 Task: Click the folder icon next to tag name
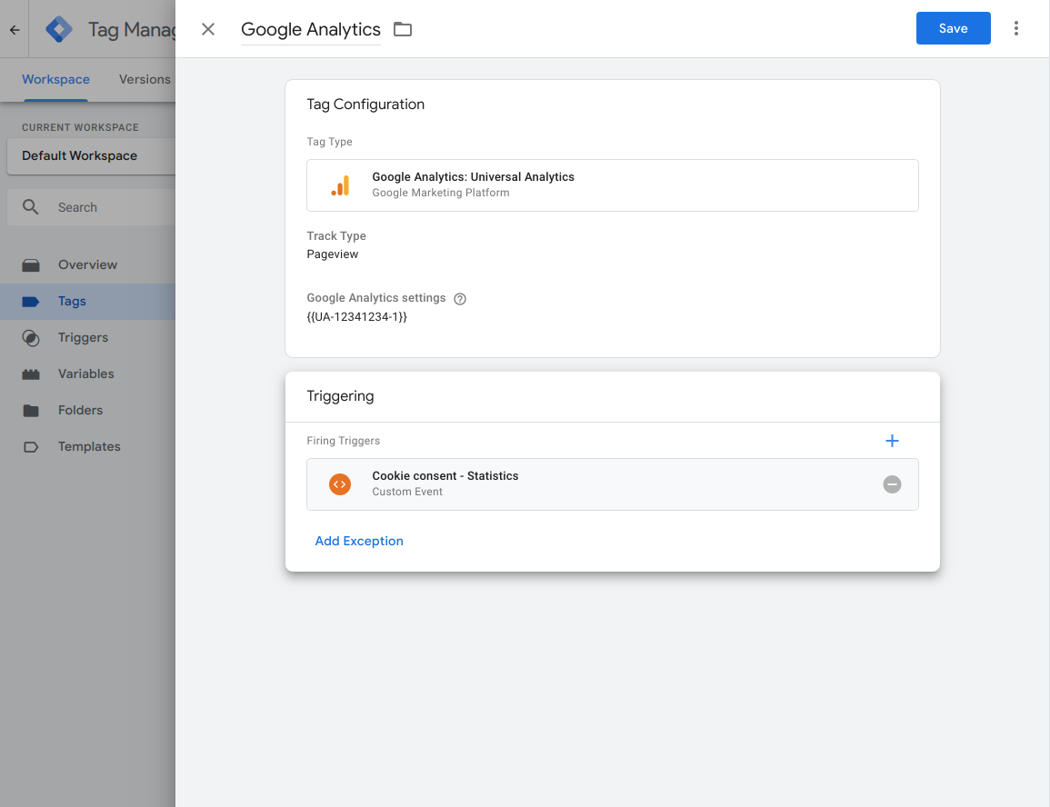coord(403,29)
